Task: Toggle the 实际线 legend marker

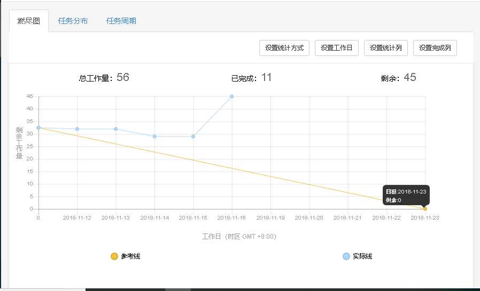Action: [346, 256]
